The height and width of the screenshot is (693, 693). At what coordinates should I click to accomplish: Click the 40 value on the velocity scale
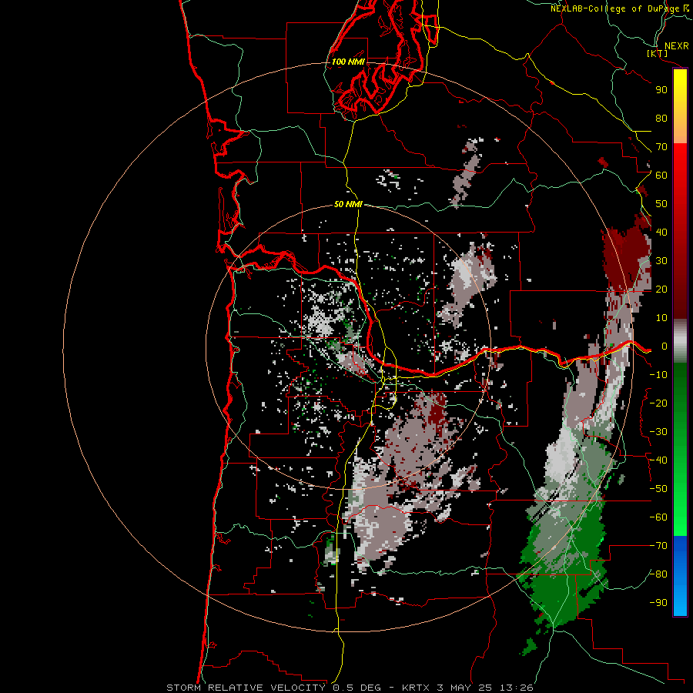pos(661,233)
